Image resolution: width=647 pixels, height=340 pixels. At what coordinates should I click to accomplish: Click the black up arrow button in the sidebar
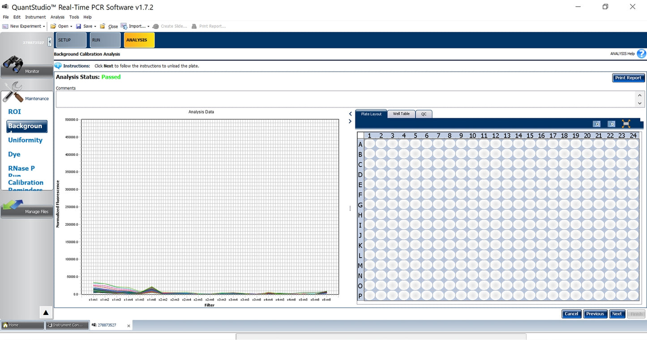[46, 312]
